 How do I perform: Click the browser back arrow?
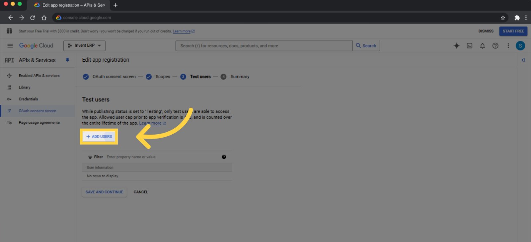click(11, 18)
